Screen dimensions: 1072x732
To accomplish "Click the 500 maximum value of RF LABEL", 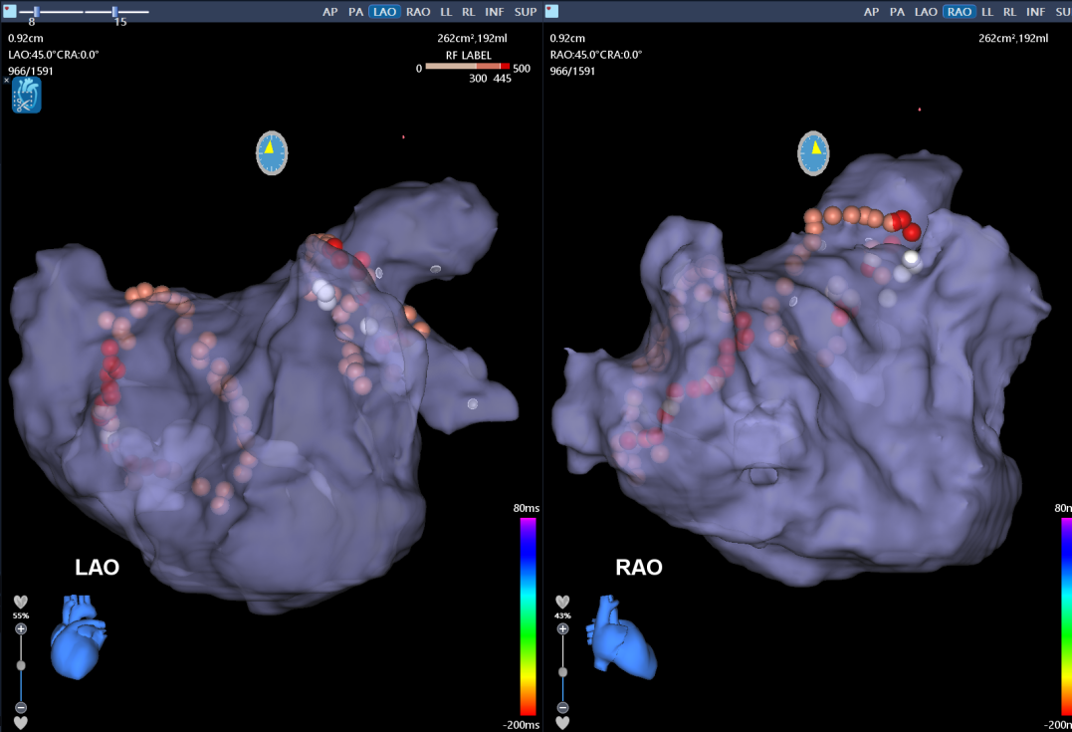I will coord(522,69).
